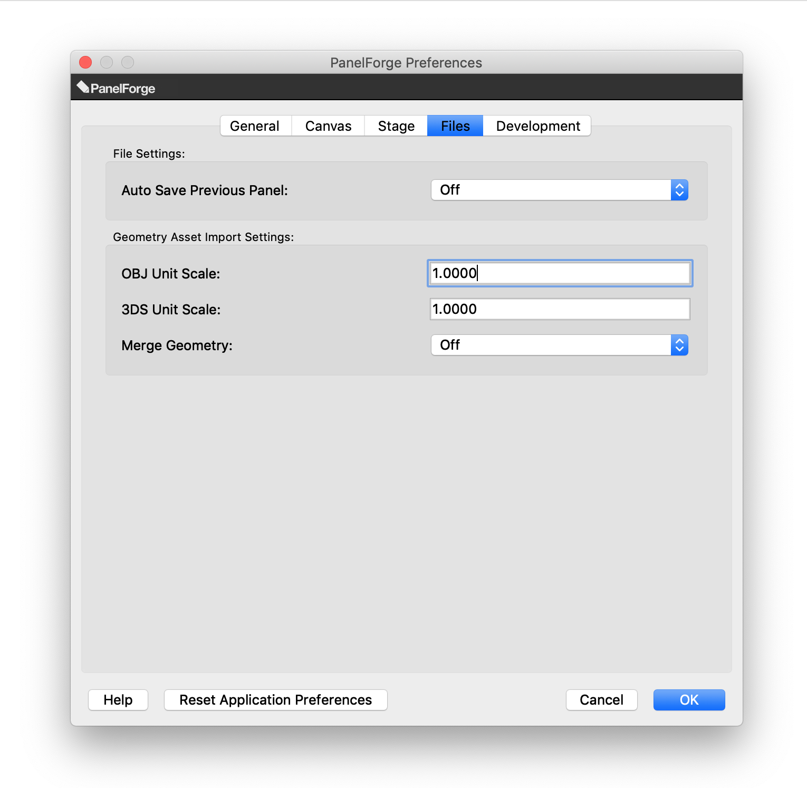Show the Development tab settings

pyautogui.click(x=537, y=126)
